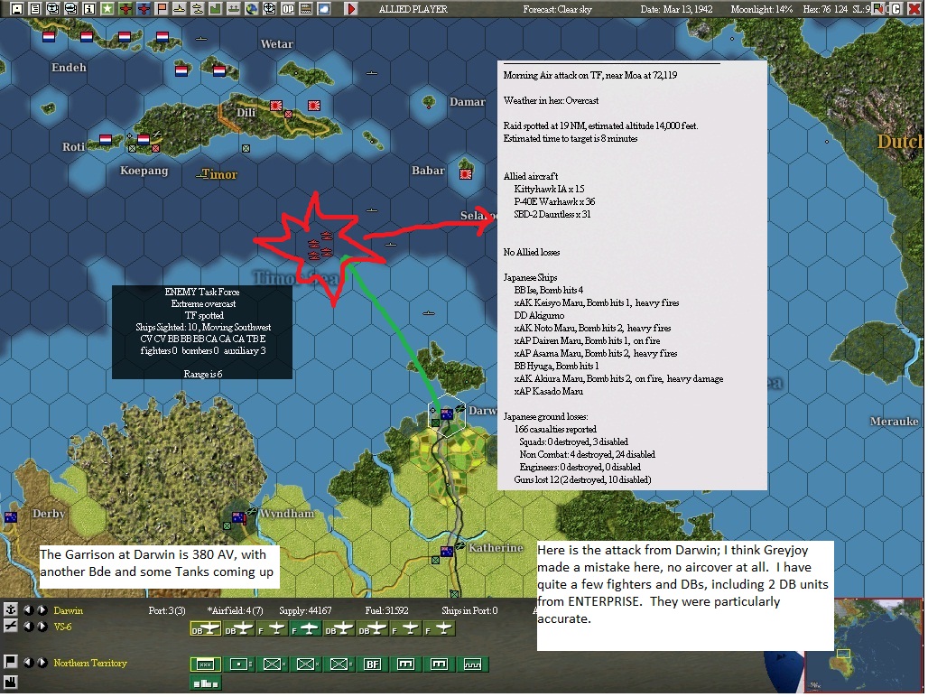The height and width of the screenshot is (697, 928).
Task: Click the VS-6 unit name label
Action: pyautogui.click(x=62, y=627)
